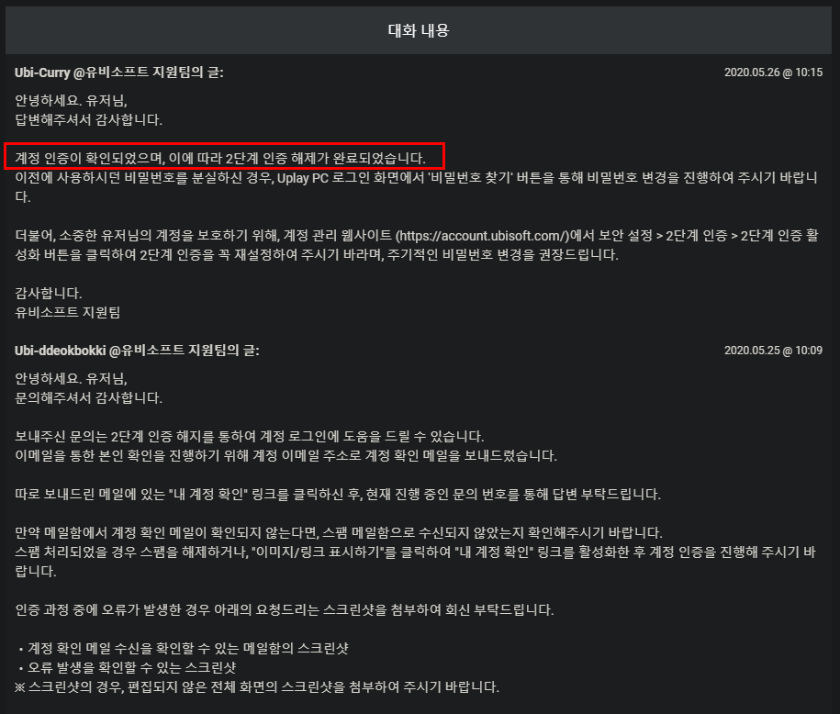Image resolution: width=840 pixels, height=714 pixels.
Task: Click the first 안녕하세요. 유저님 greeting
Action: (71, 101)
